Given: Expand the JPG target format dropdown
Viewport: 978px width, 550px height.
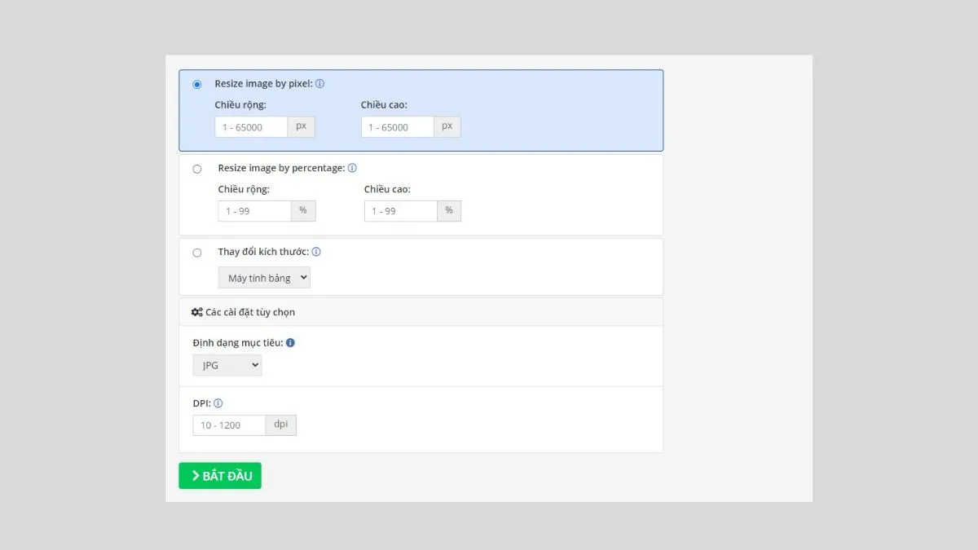Looking at the screenshot, I should 227,366.
